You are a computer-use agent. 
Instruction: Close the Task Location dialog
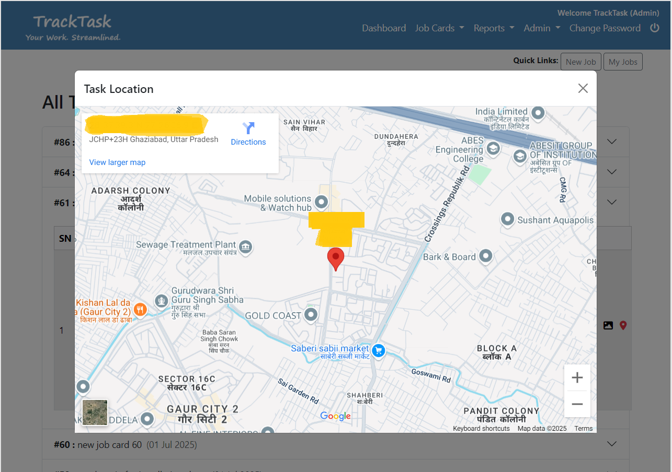[x=583, y=89]
